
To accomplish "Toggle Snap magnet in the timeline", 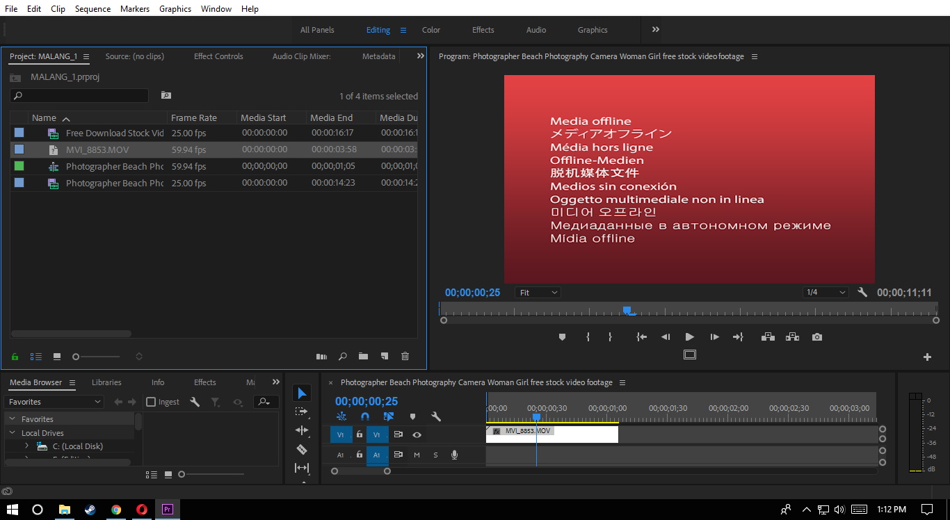I will pyautogui.click(x=365, y=416).
